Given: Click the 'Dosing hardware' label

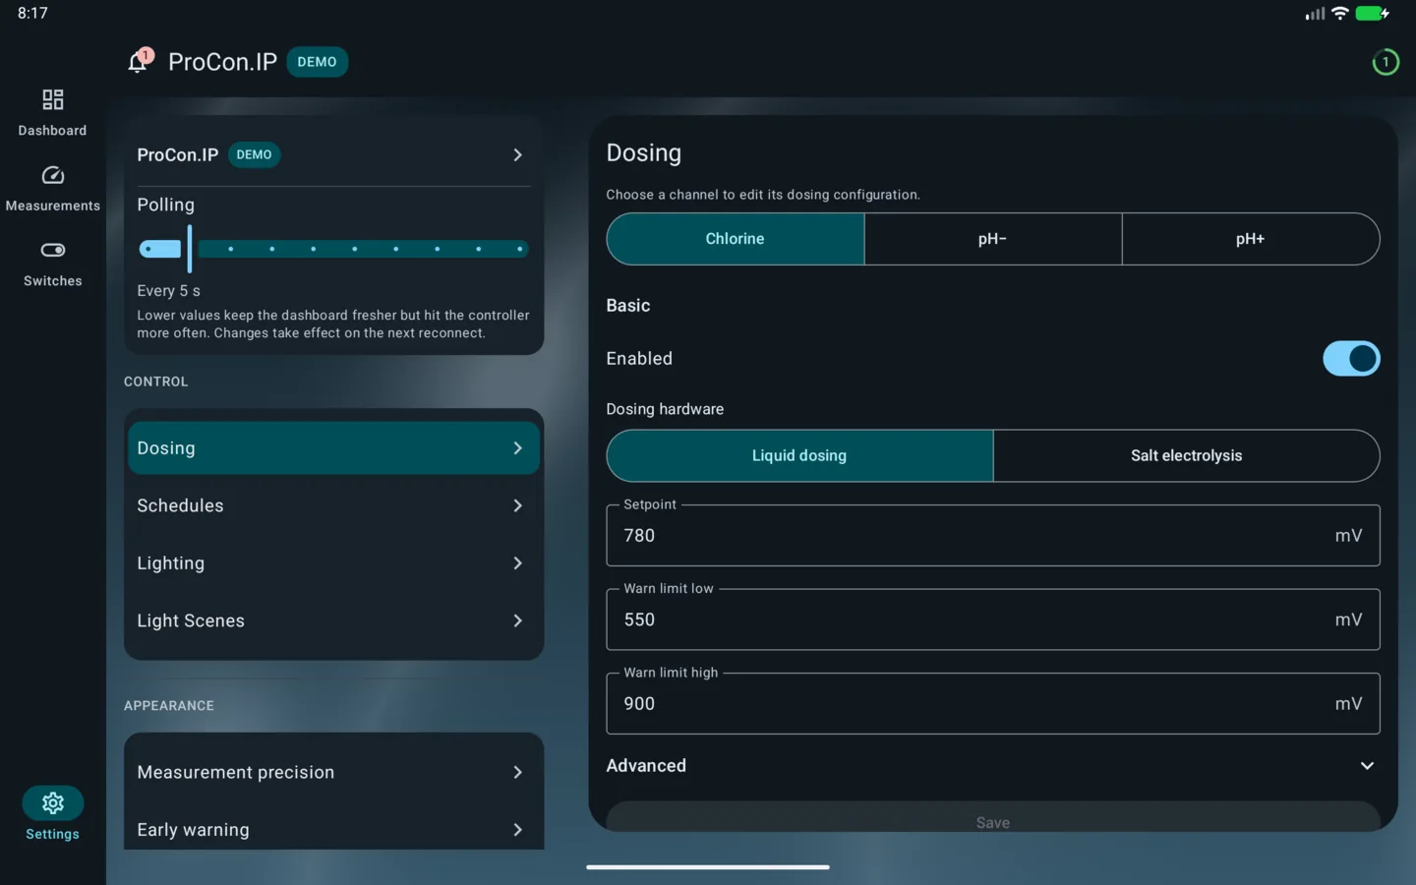Looking at the screenshot, I should point(665,409).
